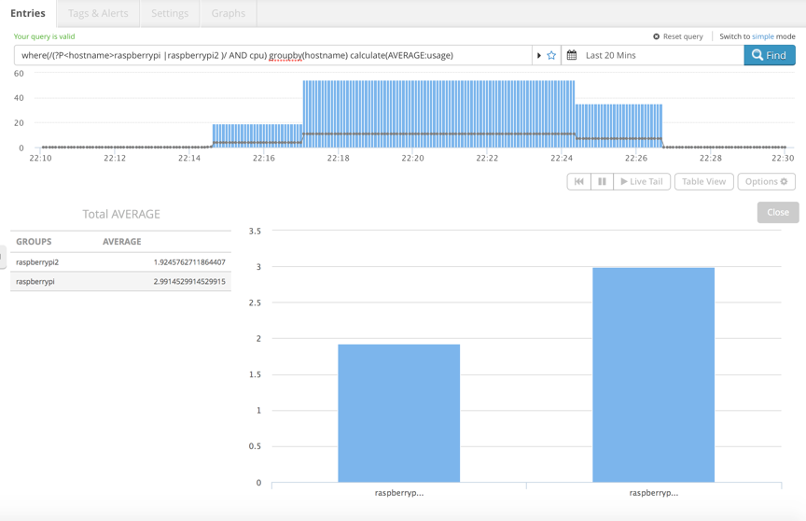The image size is (806, 521).
Task: Close the Total AVERAGE chart panel
Action: click(x=777, y=213)
